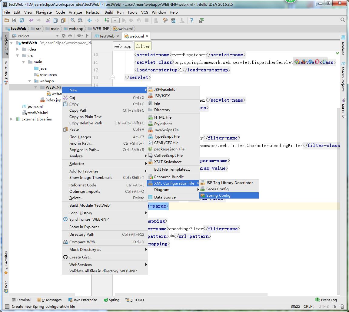The width and height of the screenshot is (349, 312).
Task: Select HTML File in New submenu
Action: pyautogui.click(x=173, y=117)
